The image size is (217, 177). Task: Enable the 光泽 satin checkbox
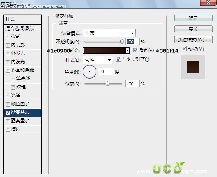click(x=8, y=96)
